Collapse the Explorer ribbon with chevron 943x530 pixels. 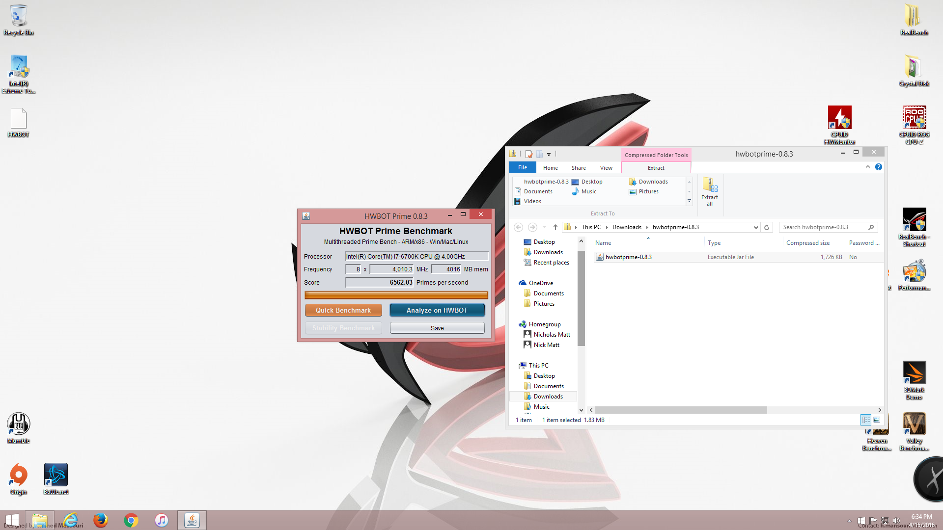(868, 167)
